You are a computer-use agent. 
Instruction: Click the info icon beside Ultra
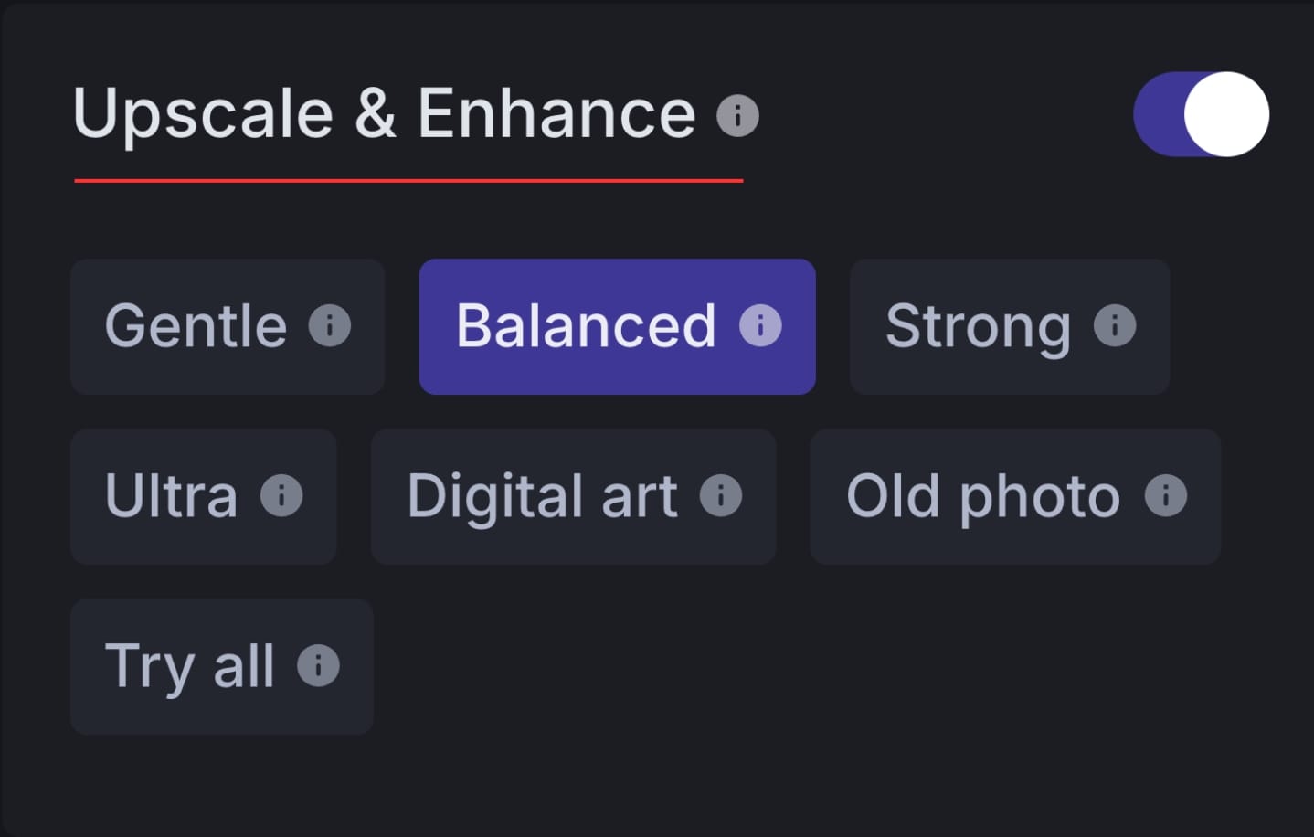[x=281, y=496]
